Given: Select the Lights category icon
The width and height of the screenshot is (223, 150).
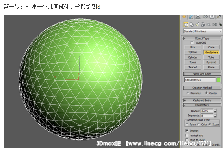Looking at the screenshot, I should point(197,24).
